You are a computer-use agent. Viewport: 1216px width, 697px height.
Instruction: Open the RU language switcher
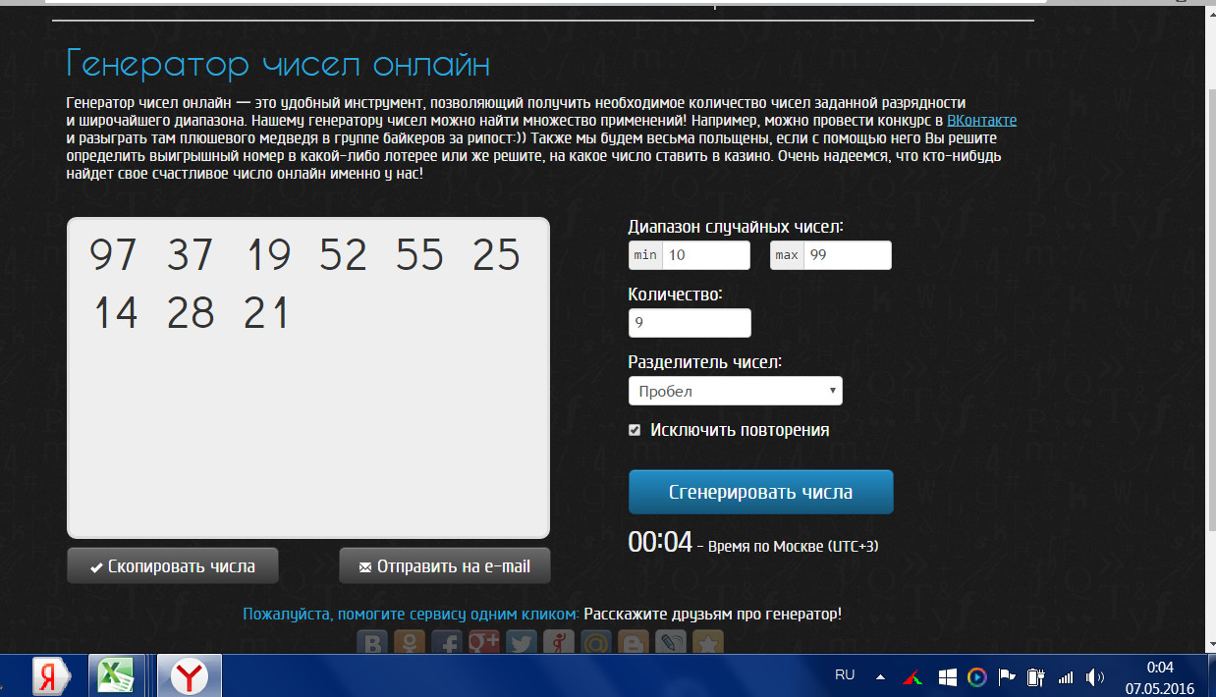coord(844,675)
